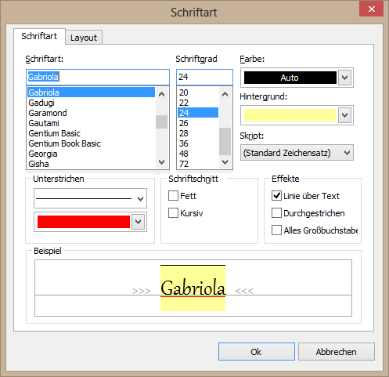Open the Skript Standard Zeichensatz dropdown

pyautogui.click(x=297, y=153)
